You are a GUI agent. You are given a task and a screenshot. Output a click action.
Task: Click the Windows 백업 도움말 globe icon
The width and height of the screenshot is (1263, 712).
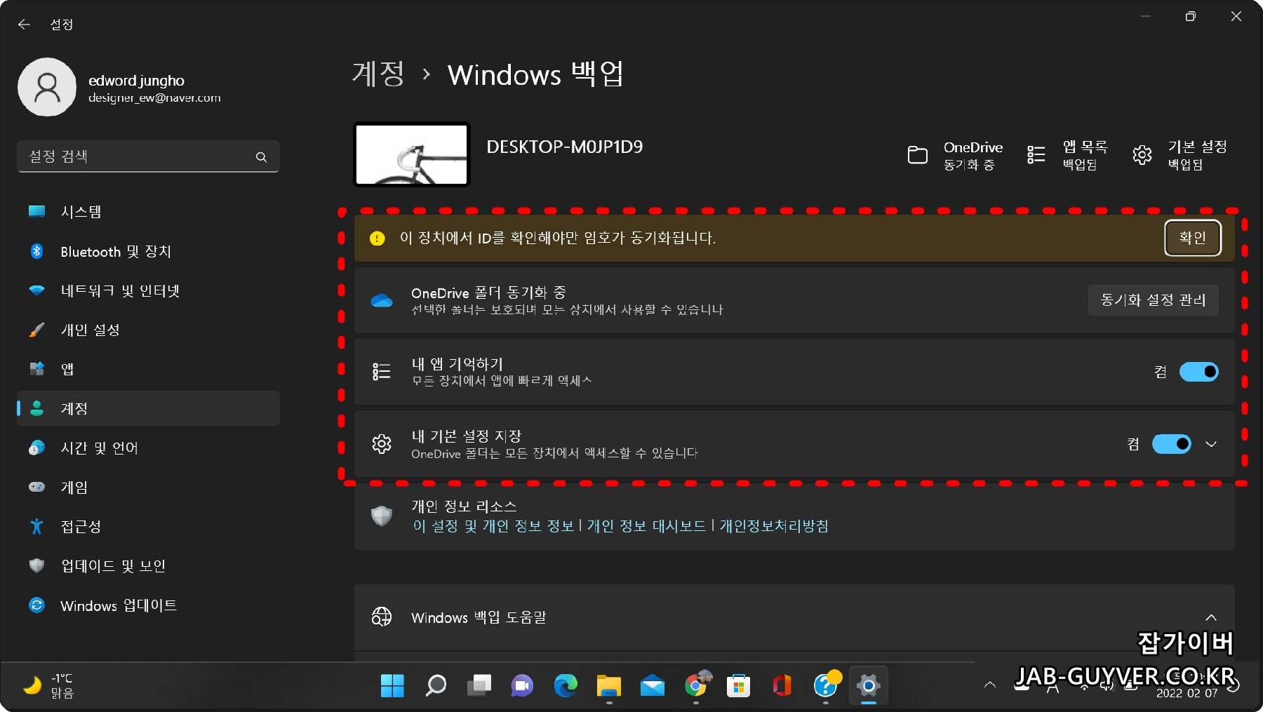(x=382, y=617)
